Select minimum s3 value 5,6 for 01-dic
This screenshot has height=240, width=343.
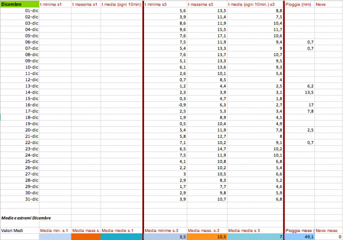(165, 10)
